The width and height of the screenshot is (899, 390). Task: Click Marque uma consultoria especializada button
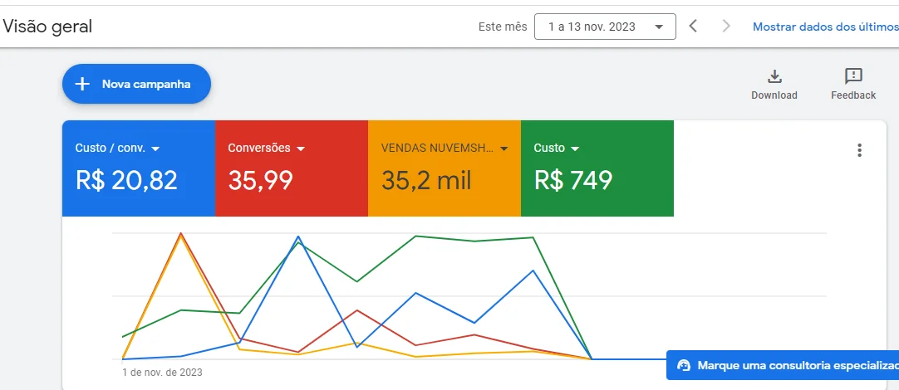(793, 365)
